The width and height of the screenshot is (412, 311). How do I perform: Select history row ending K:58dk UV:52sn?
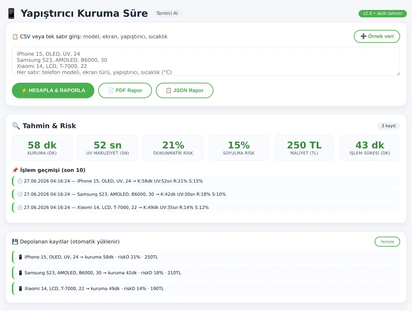[x=206, y=181]
